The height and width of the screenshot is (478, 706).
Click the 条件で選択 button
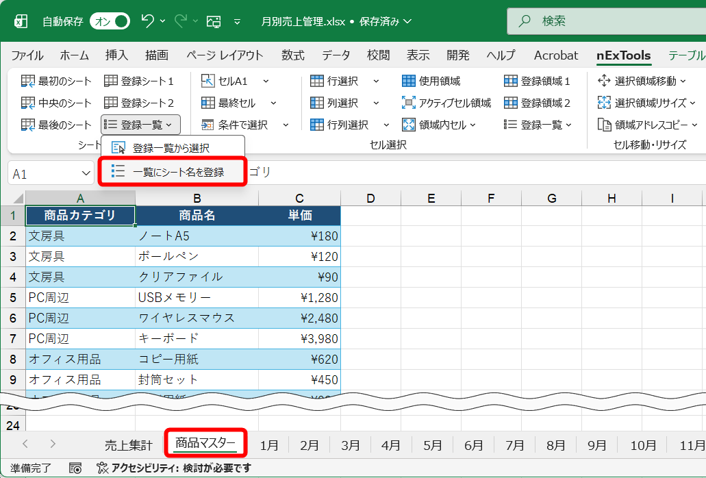click(235, 125)
